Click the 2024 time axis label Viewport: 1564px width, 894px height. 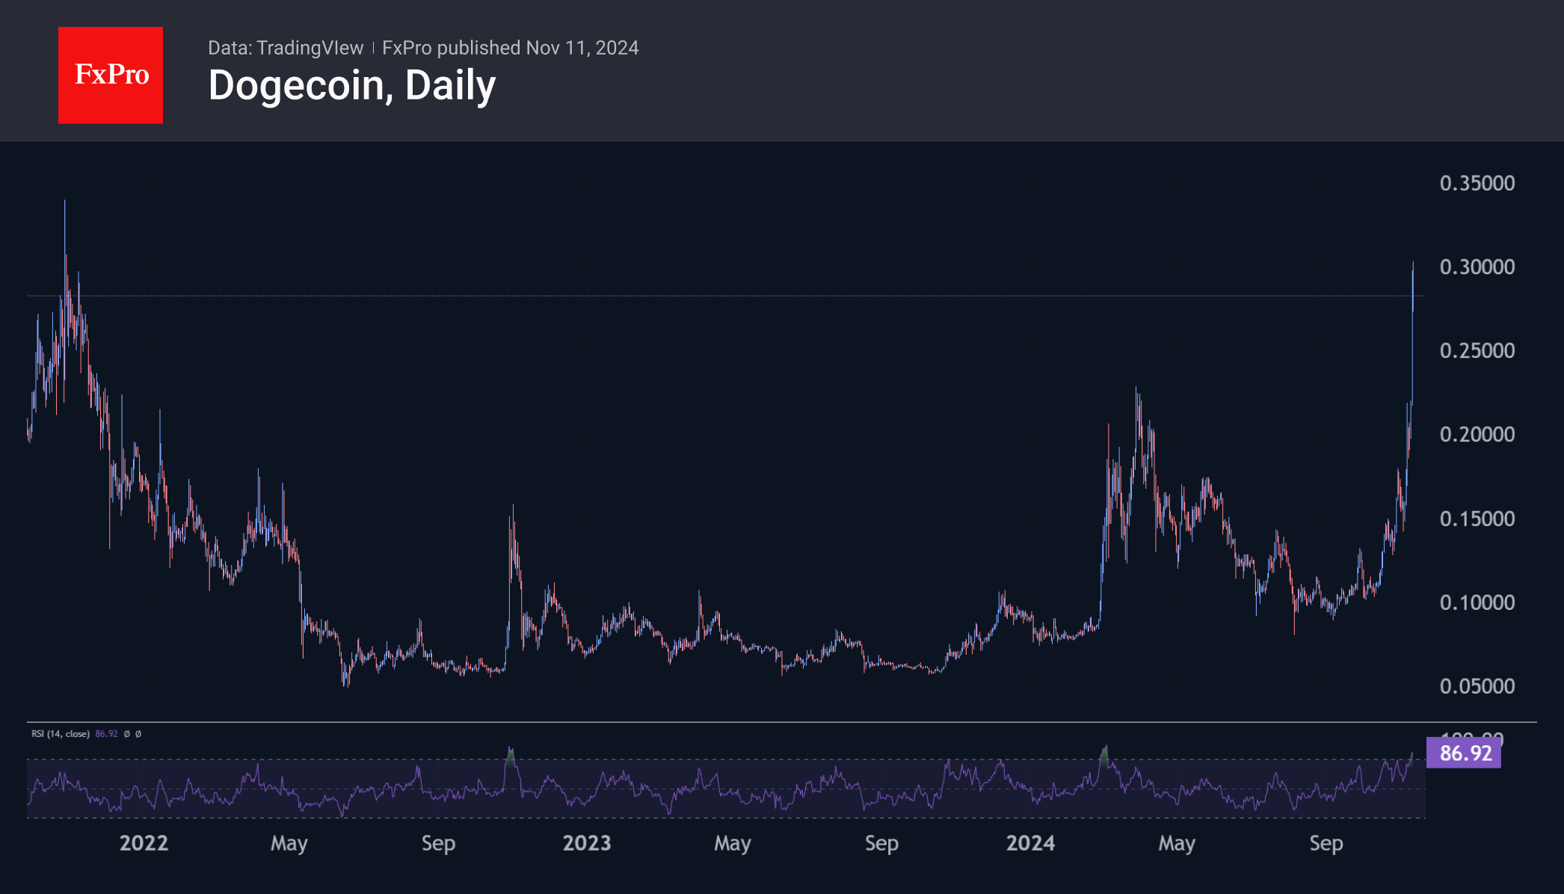[x=1030, y=843]
